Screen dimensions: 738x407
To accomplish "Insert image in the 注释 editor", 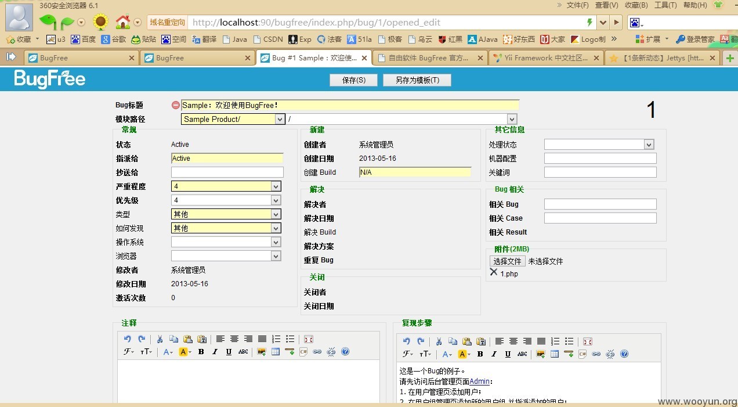I will coord(261,352).
